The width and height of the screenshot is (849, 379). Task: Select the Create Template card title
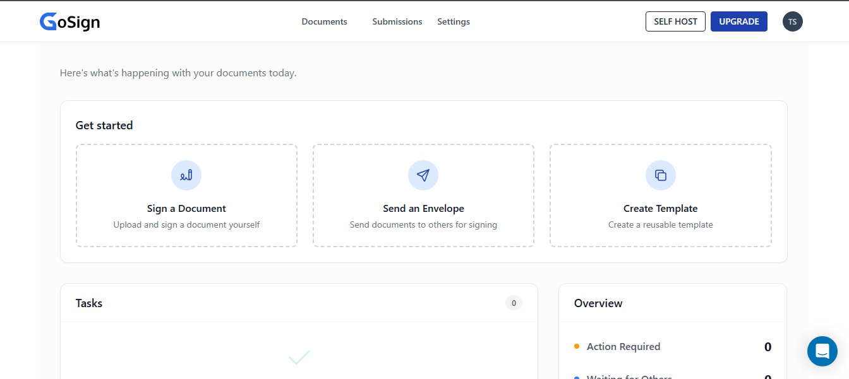(661, 209)
